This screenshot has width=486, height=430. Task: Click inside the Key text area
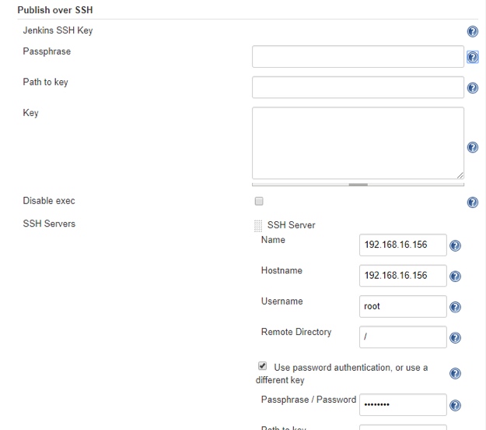(358, 143)
